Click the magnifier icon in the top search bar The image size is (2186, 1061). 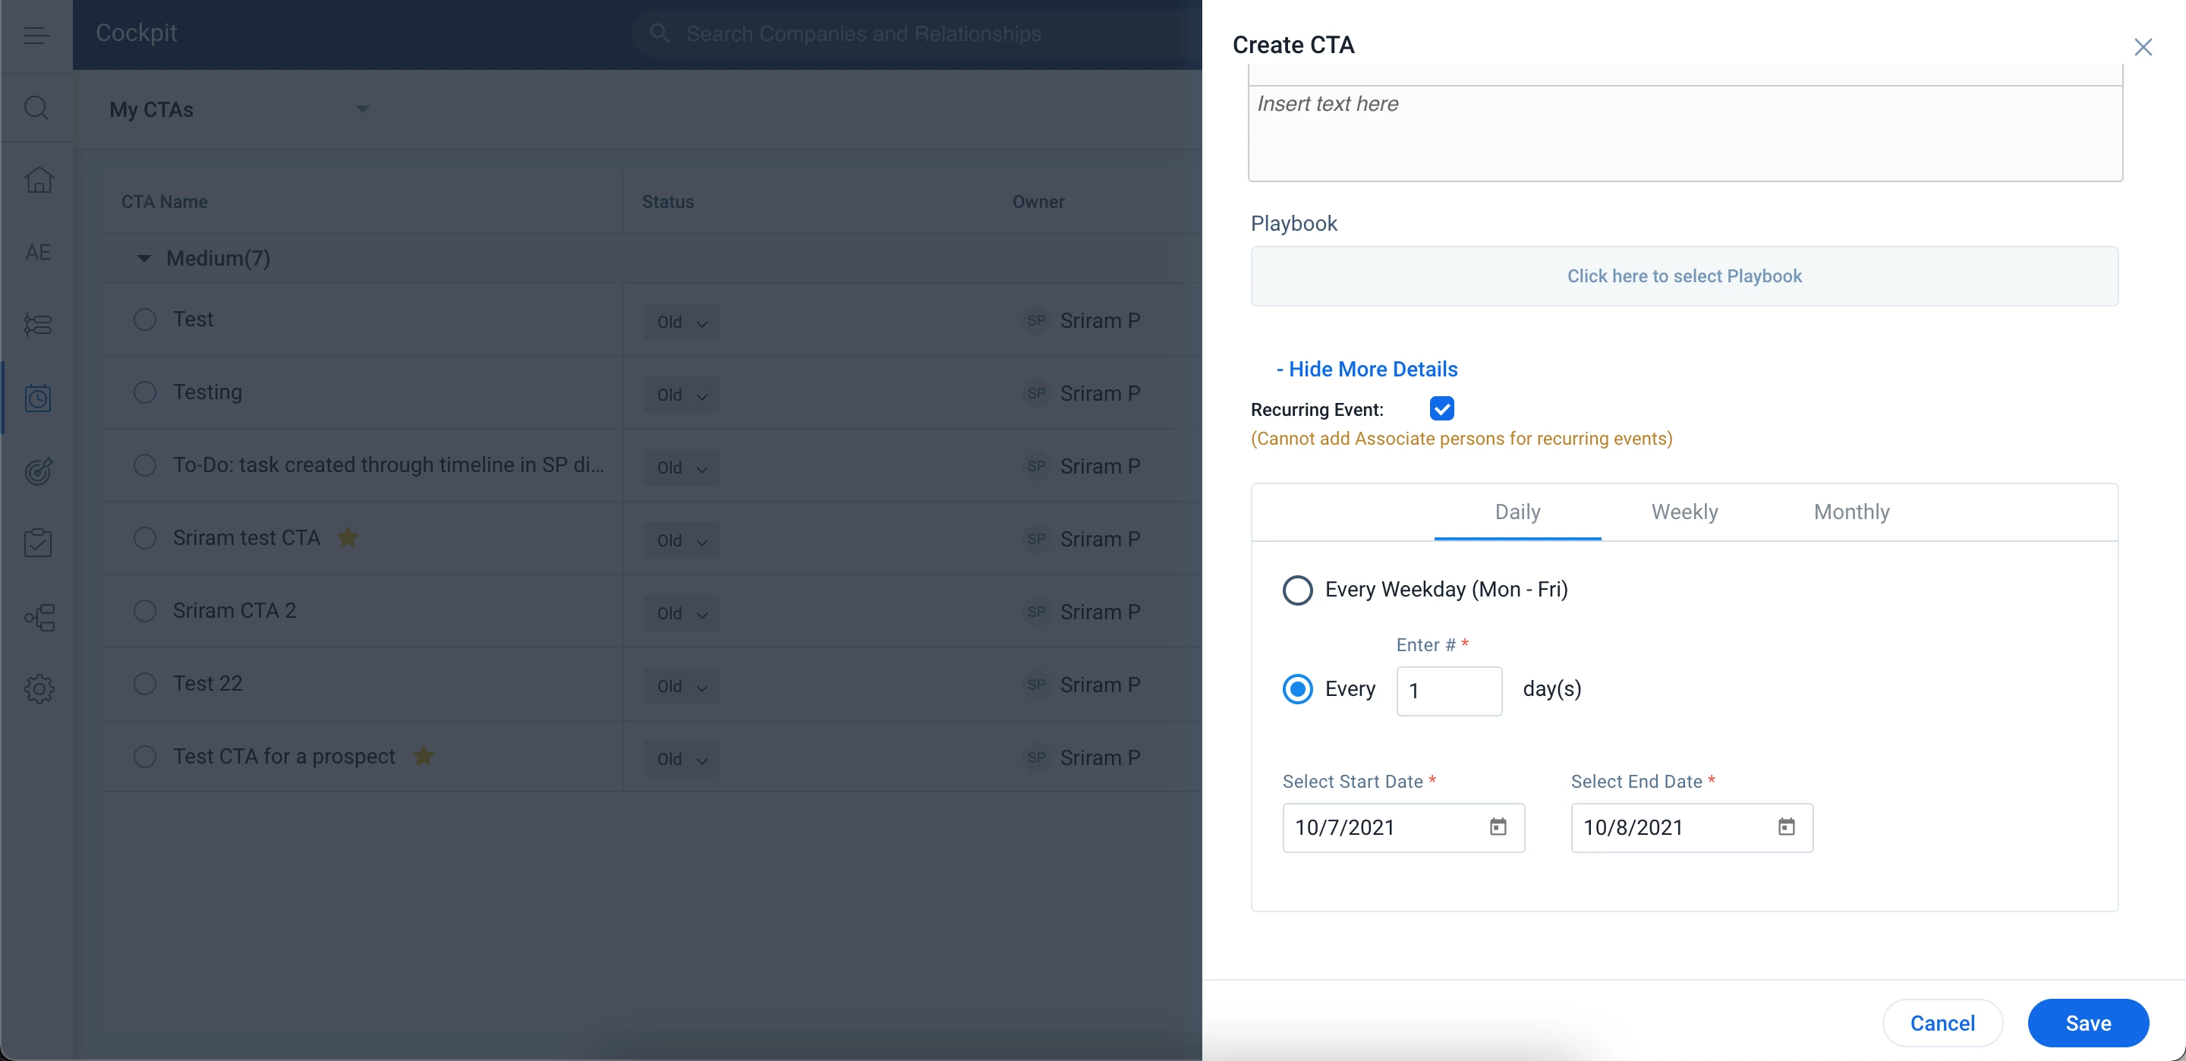[x=660, y=33]
